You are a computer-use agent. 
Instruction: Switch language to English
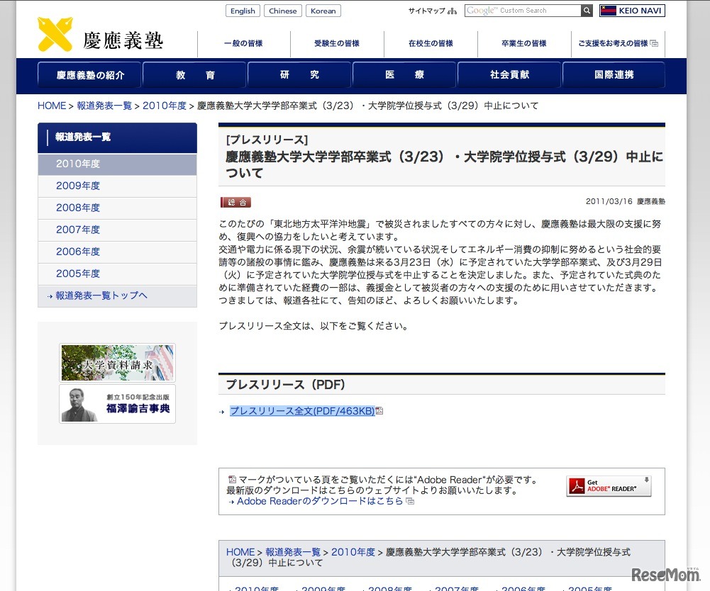pyautogui.click(x=243, y=11)
